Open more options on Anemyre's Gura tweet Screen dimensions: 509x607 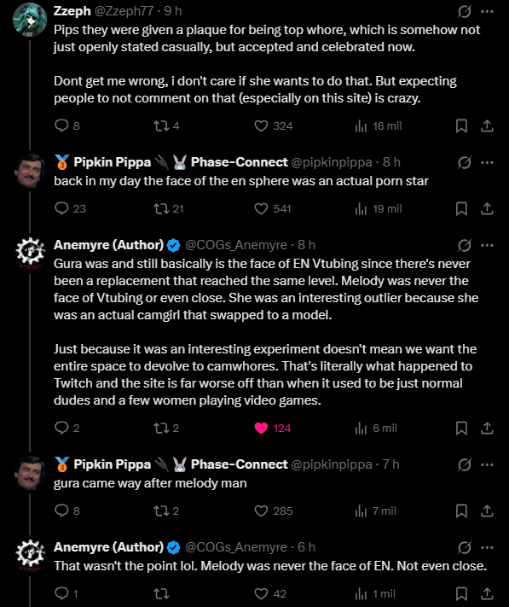487,245
